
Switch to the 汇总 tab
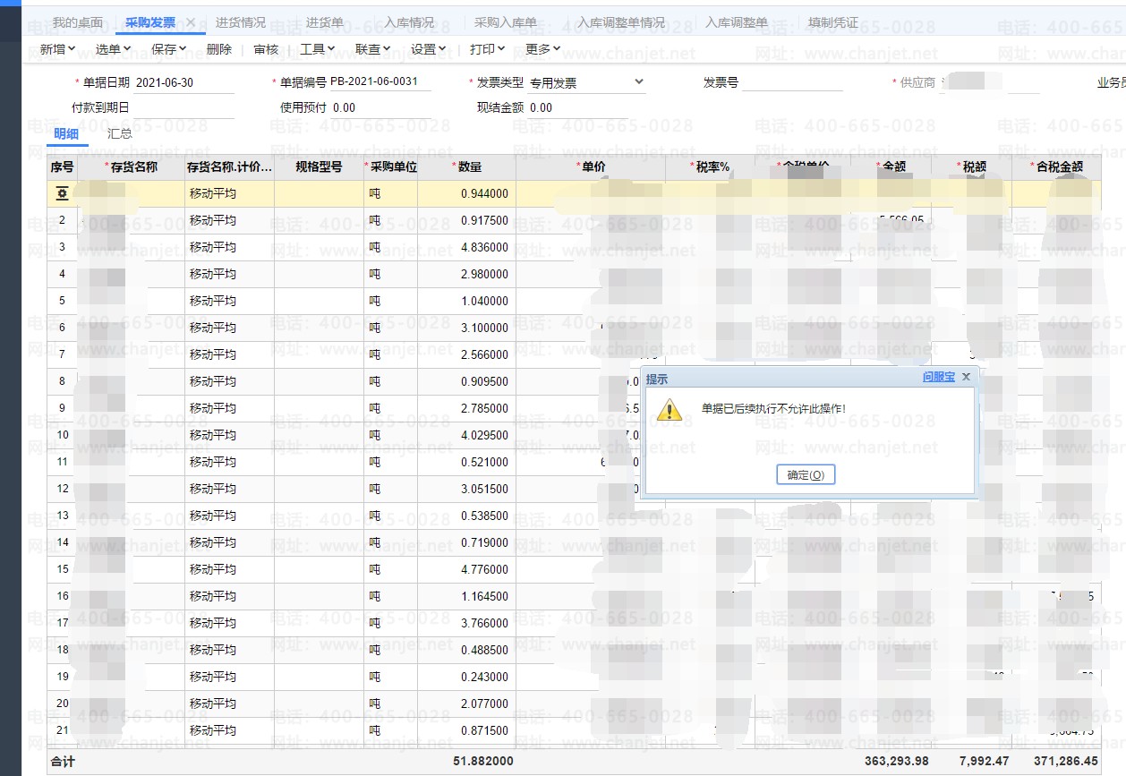click(120, 134)
